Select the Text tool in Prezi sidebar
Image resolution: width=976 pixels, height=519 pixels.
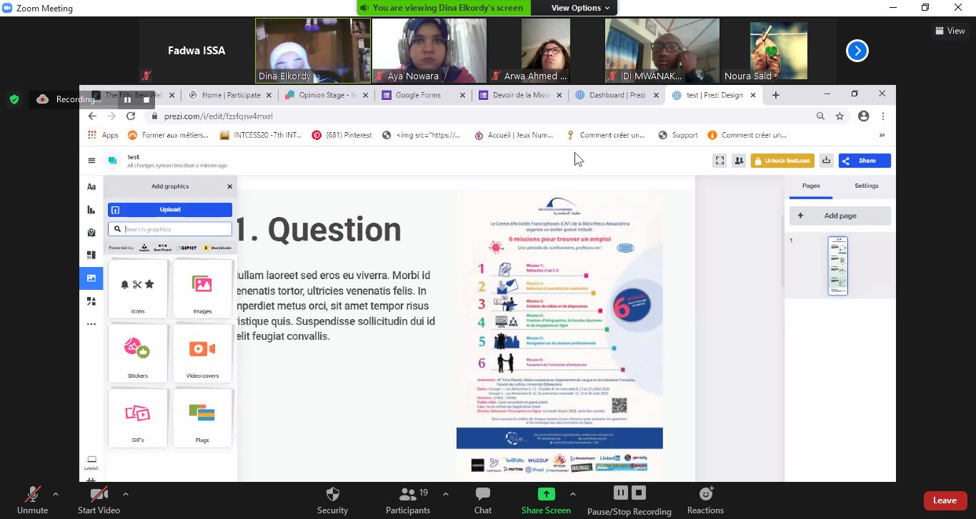click(91, 187)
